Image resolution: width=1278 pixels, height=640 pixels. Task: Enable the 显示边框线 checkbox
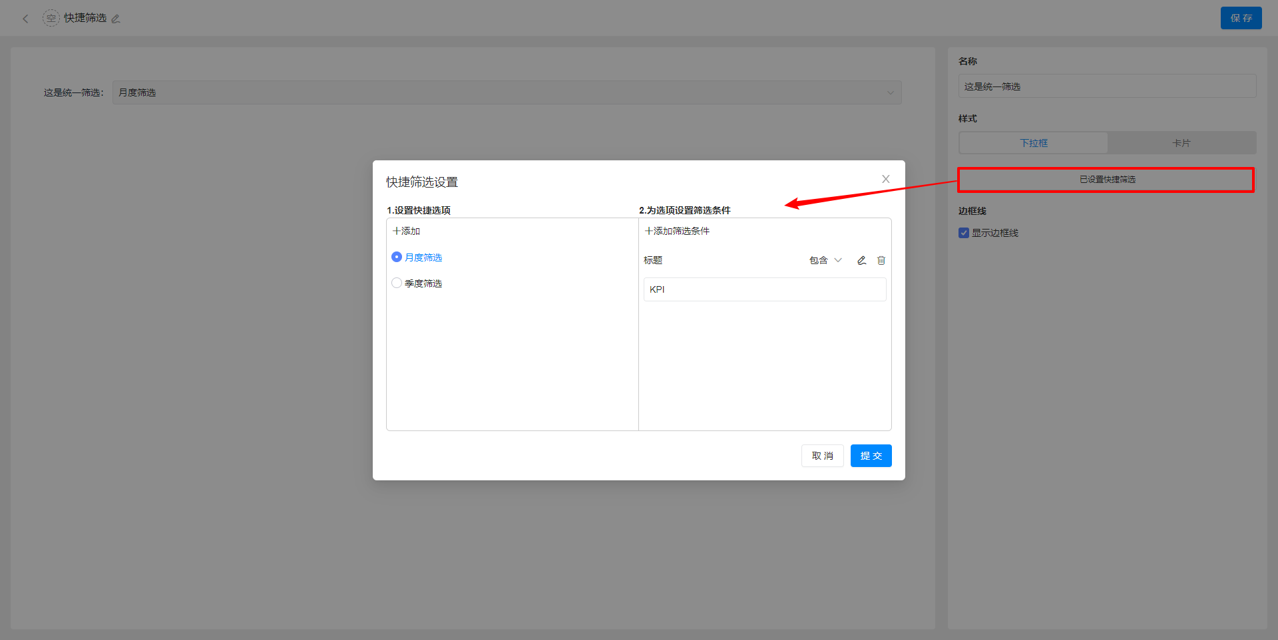tap(963, 233)
